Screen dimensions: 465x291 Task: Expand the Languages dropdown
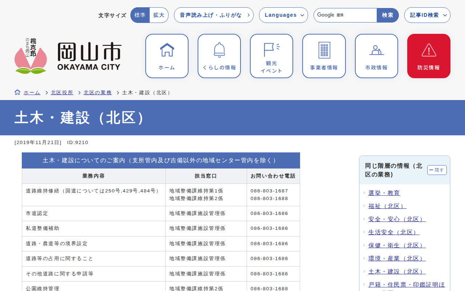[x=283, y=15]
